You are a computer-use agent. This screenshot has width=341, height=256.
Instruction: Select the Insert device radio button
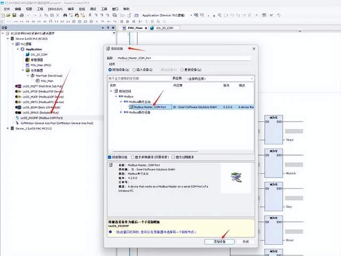135,70
